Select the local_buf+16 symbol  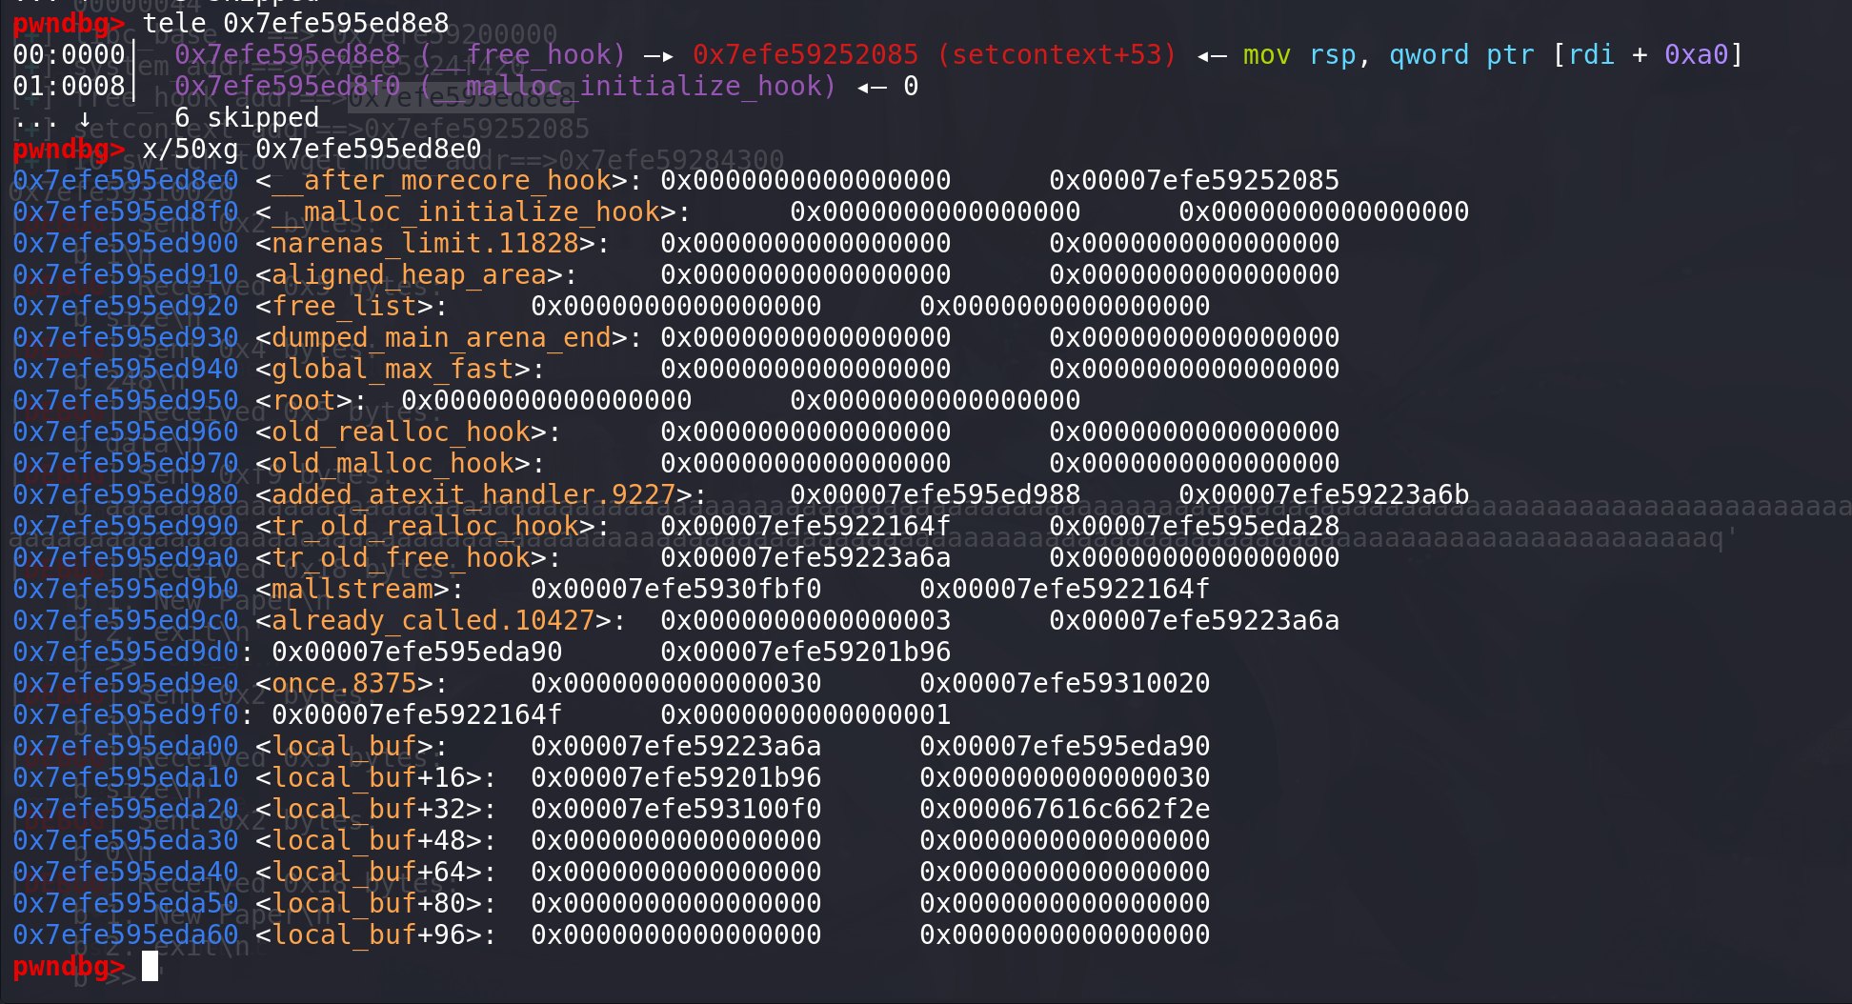point(369,777)
